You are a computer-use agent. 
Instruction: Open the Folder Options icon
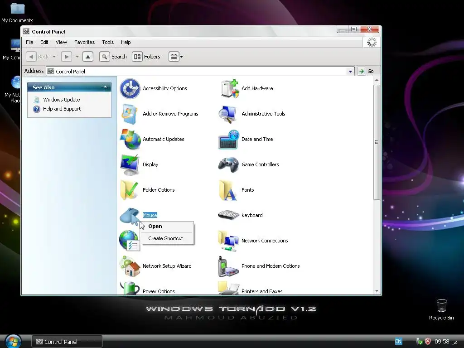tap(130, 190)
